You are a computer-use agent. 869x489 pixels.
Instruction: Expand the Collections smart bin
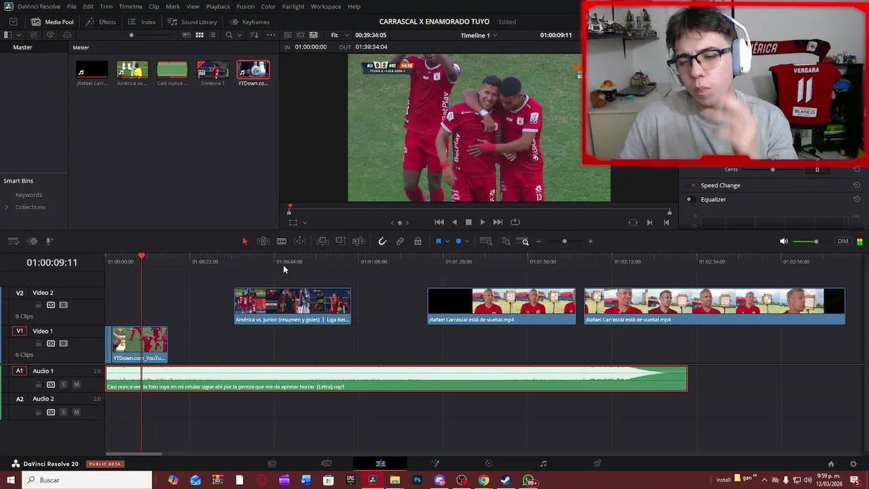[x=7, y=207]
